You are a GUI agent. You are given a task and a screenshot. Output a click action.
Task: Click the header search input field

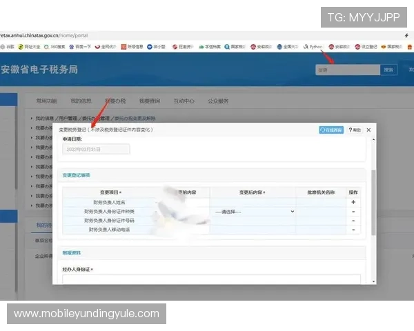click(348, 70)
